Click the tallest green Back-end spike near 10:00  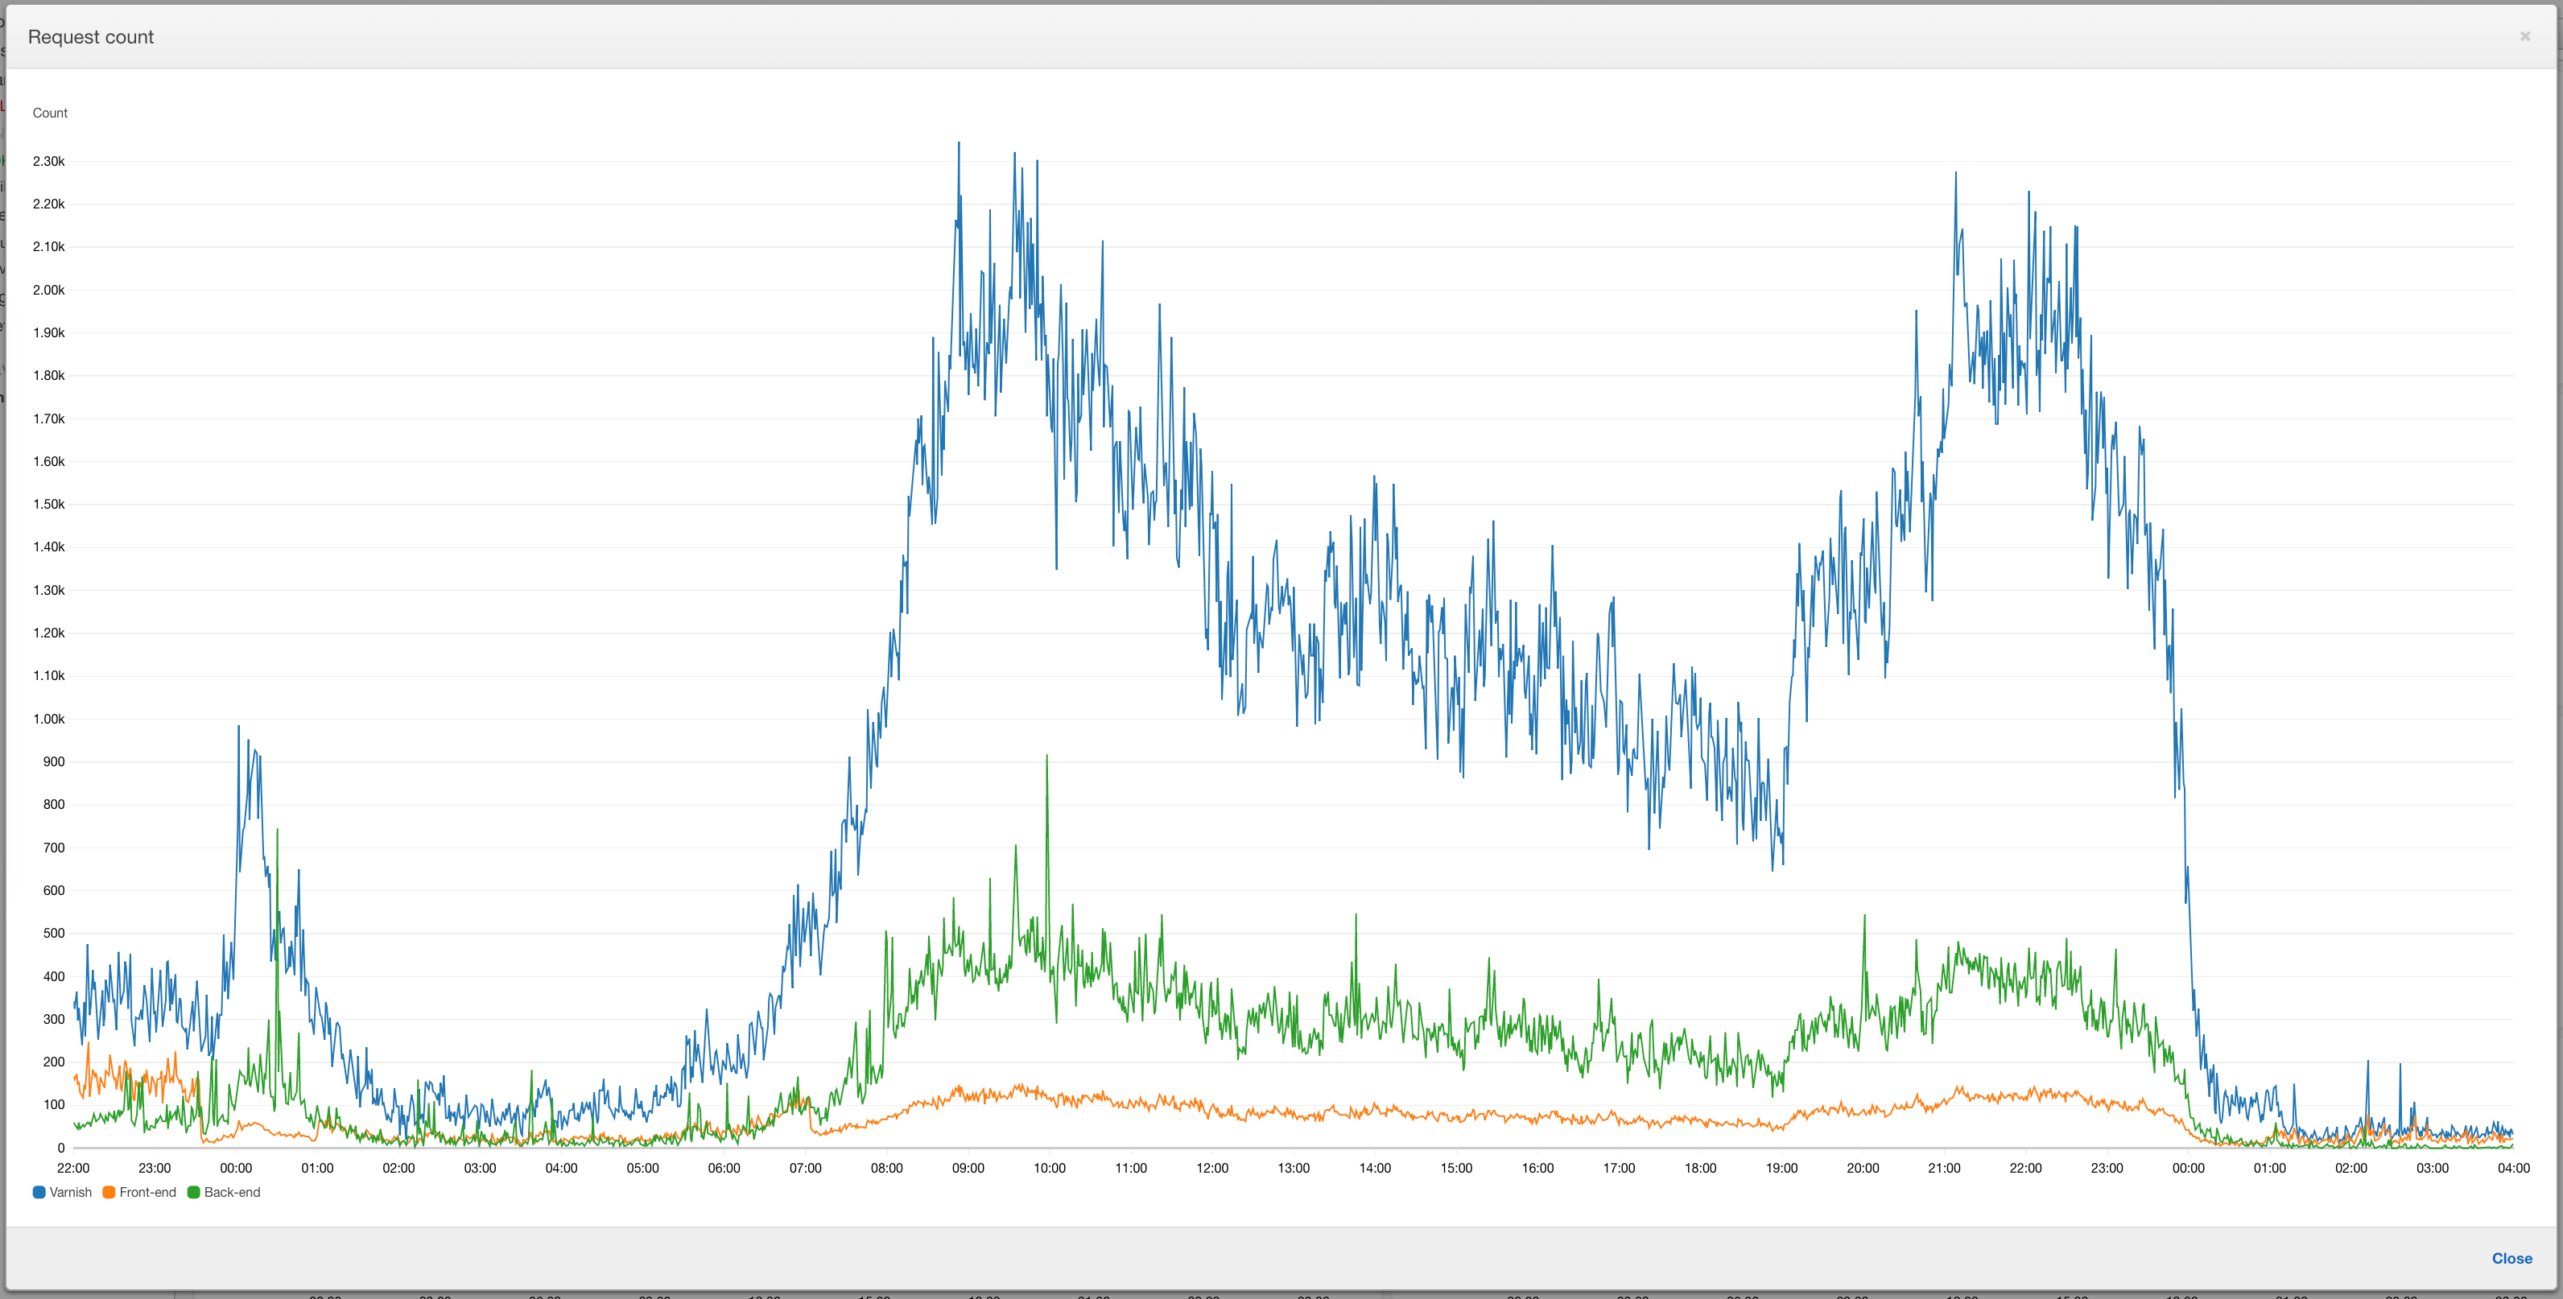click(x=1046, y=758)
